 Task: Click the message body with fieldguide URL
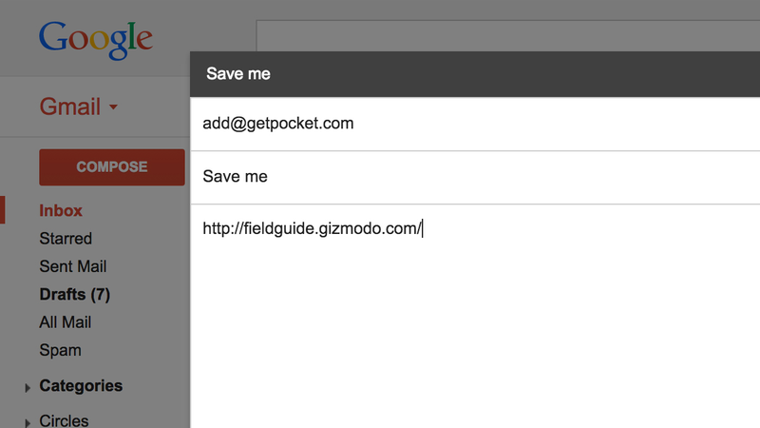pos(313,228)
